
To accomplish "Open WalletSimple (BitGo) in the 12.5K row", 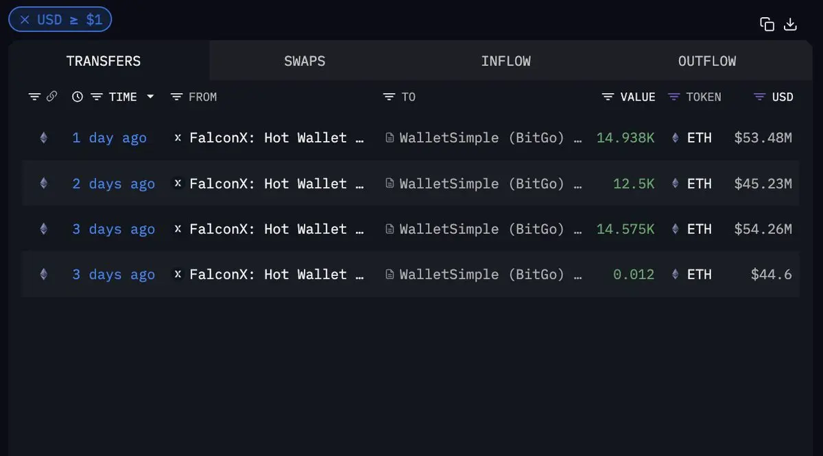I will pos(490,183).
